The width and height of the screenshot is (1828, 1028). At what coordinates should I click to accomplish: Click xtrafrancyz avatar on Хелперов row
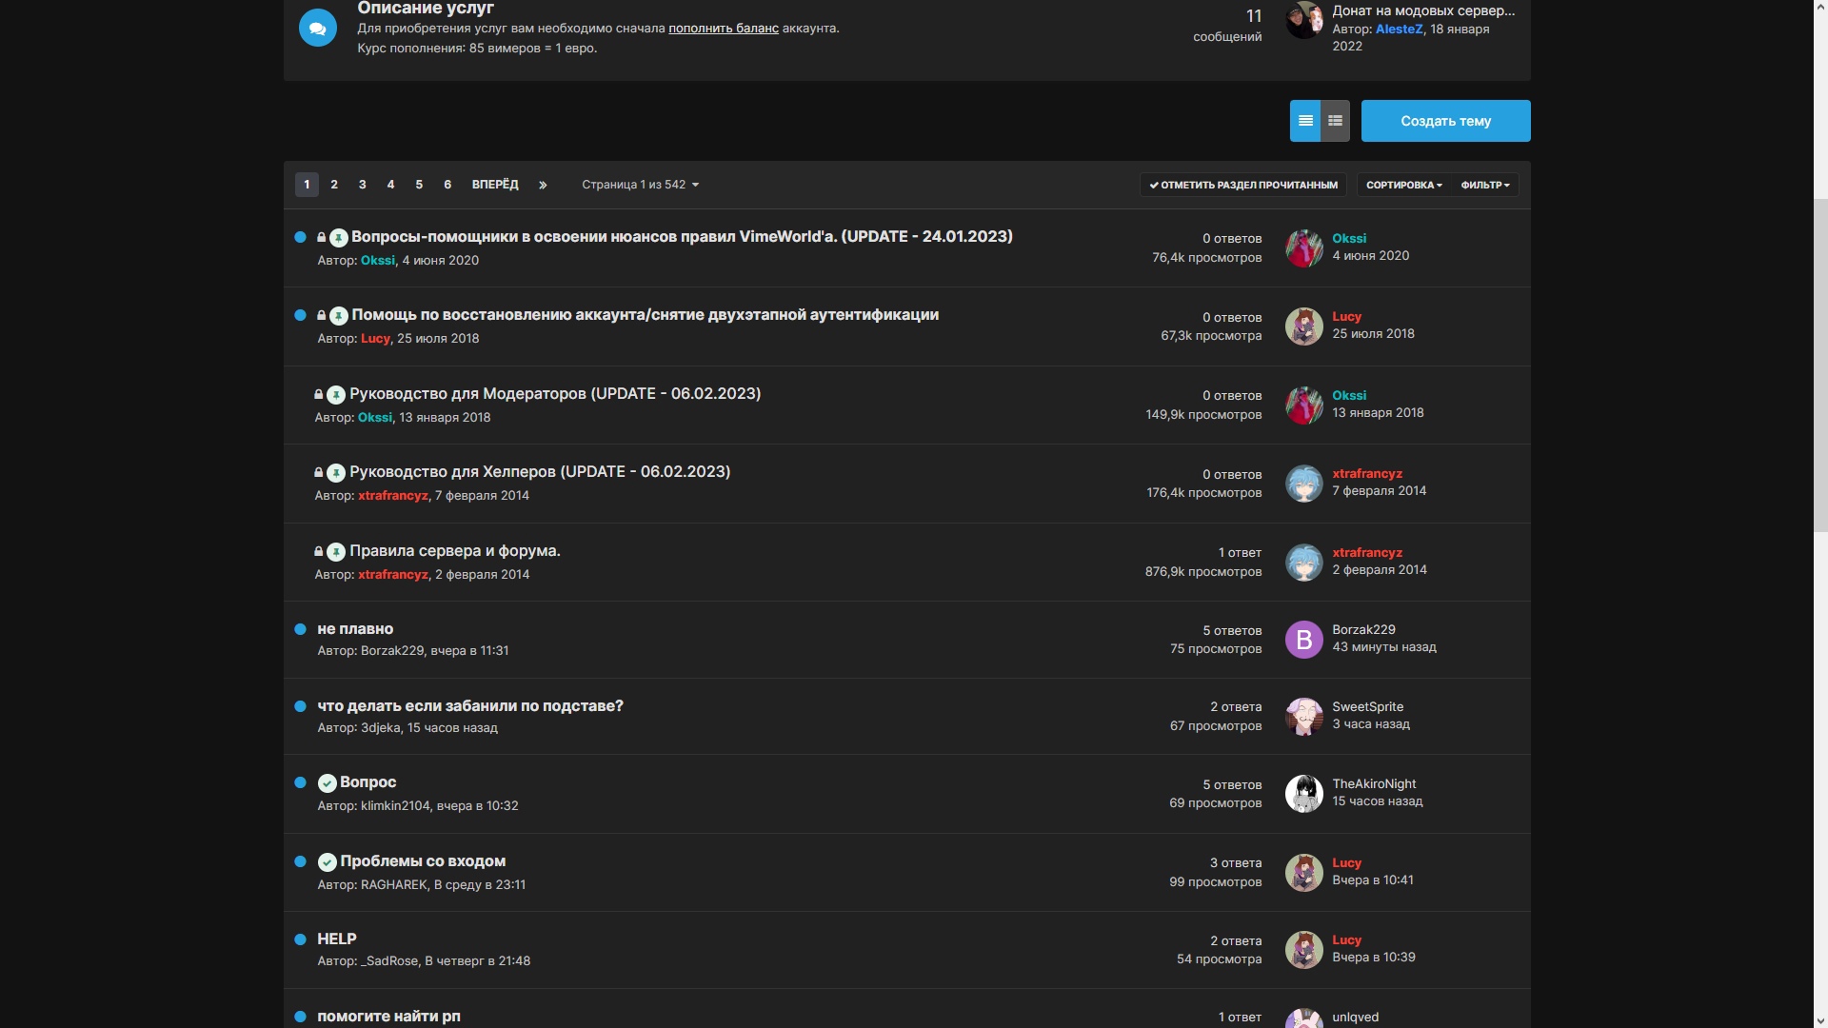click(1303, 484)
